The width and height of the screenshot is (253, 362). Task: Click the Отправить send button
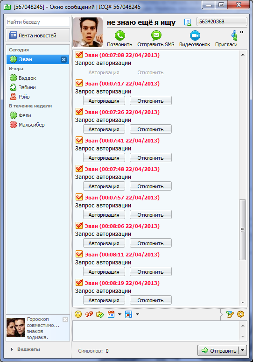(x=218, y=350)
